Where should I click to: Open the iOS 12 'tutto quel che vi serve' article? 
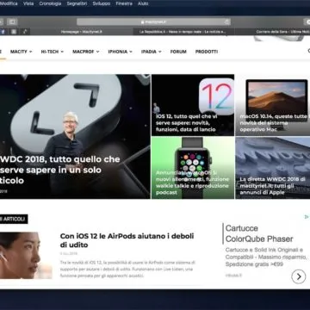tap(187, 123)
